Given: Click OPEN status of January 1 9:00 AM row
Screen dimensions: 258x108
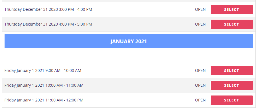Looking at the screenshot, I should coord(200,70).
